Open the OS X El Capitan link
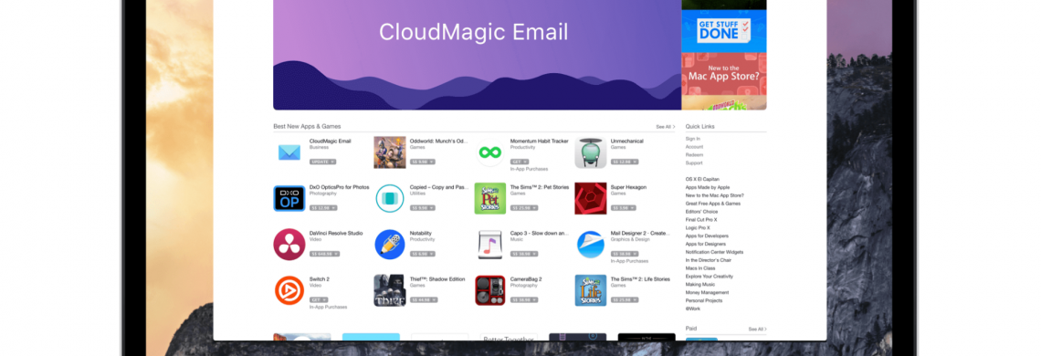The width and height of the screenshot is (1041, 356). click(702, 179)
